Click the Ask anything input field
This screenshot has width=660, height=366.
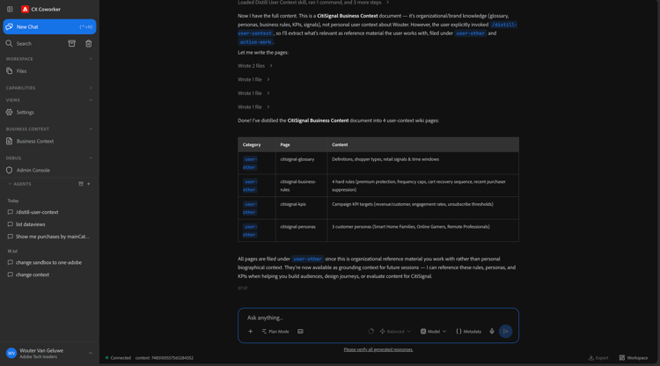(x=378, y=318)
